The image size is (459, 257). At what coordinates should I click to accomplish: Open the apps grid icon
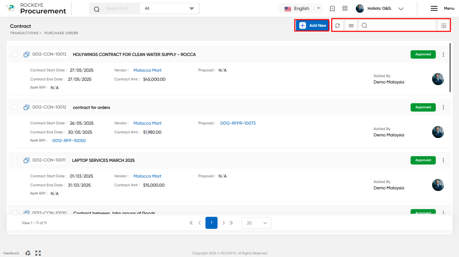click(345, 8)
